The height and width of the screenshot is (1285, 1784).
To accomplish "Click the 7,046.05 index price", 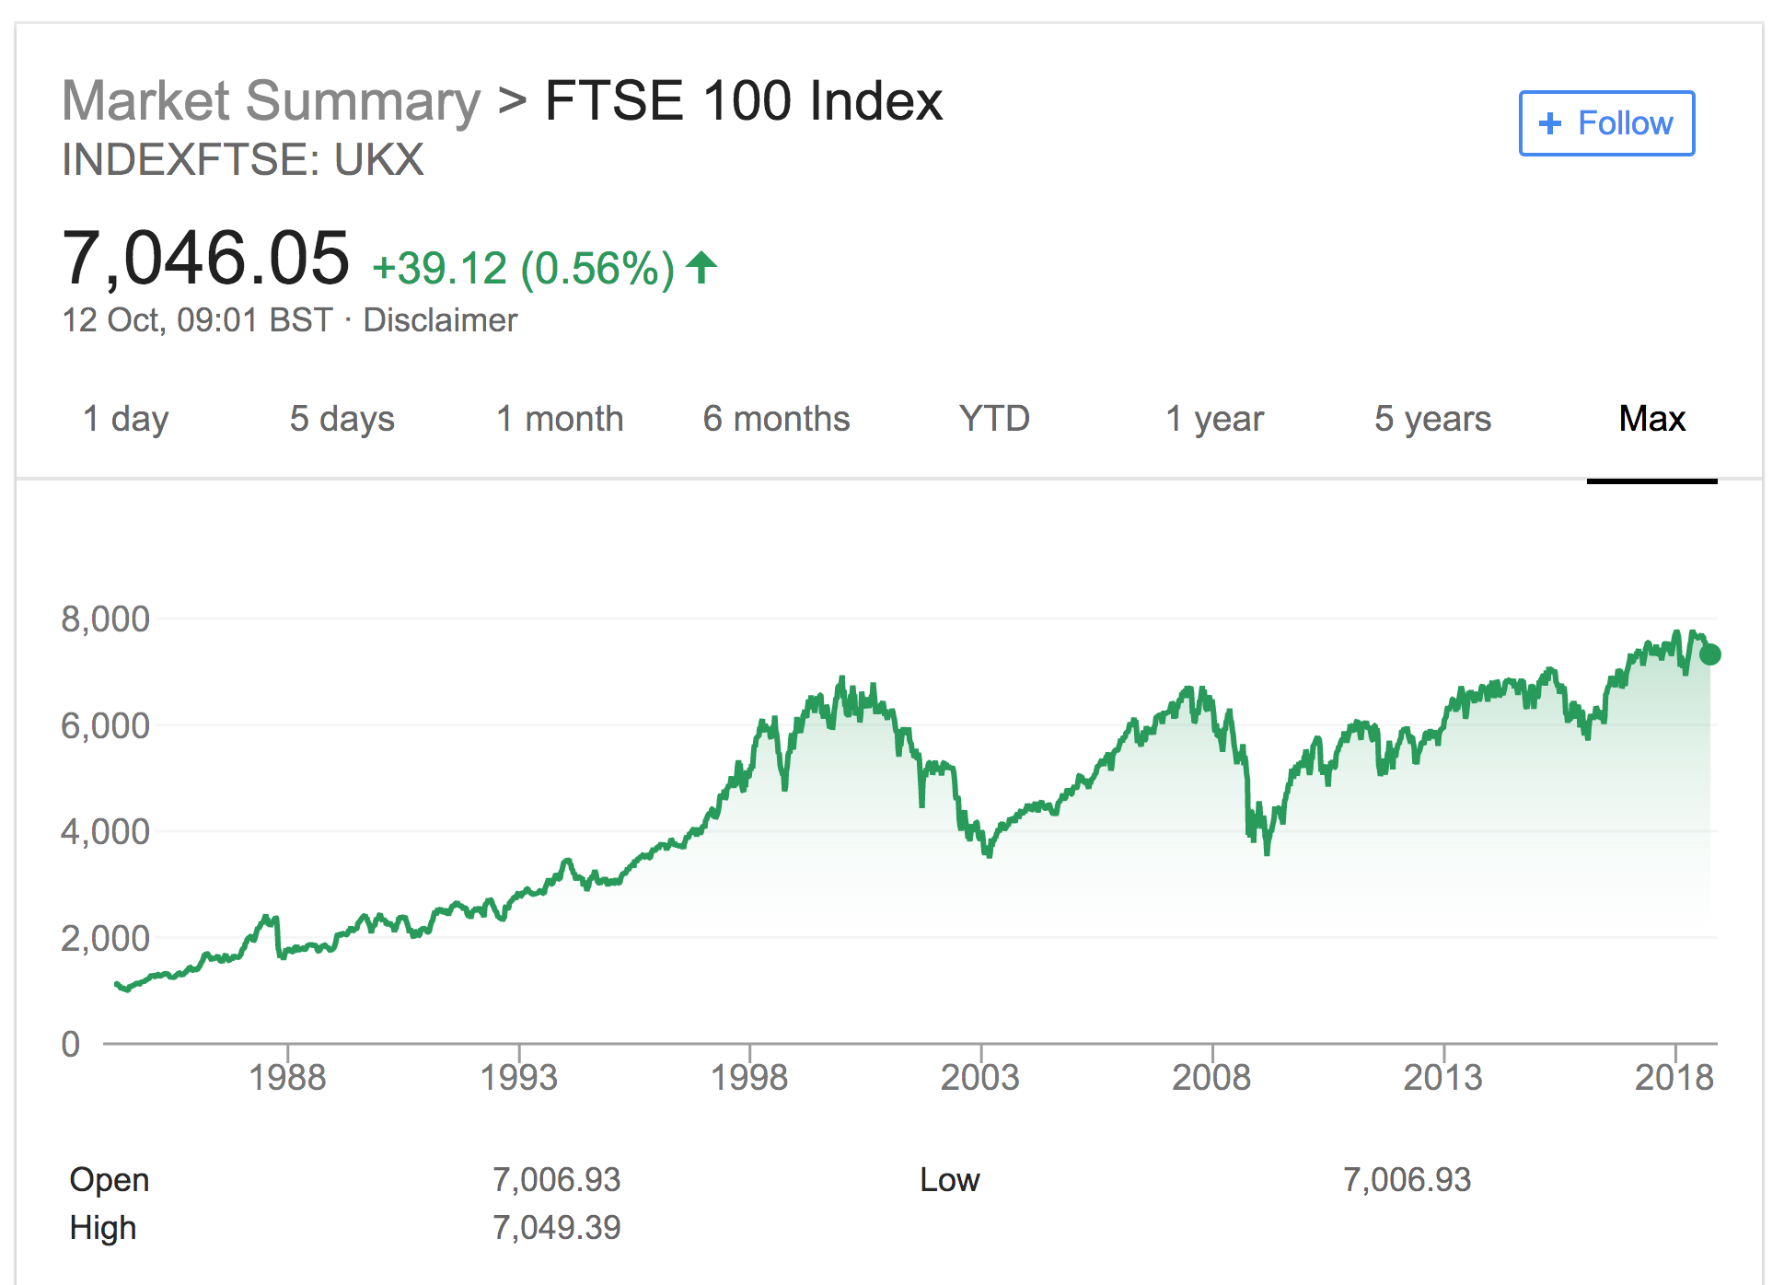I will (x=205, y=259).
